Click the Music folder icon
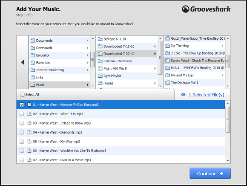The width and height of the screenshot is (247, 186). tap(33, 85)
